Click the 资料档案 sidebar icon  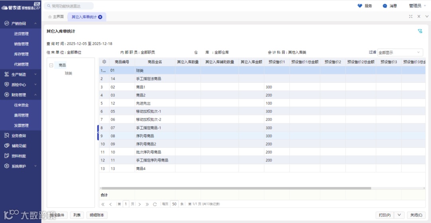click(7, 156)
